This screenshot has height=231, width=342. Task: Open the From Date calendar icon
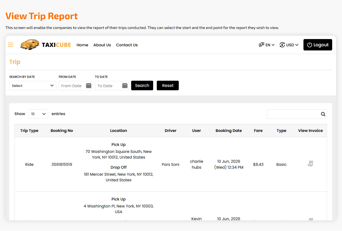[x=89, y=86]
